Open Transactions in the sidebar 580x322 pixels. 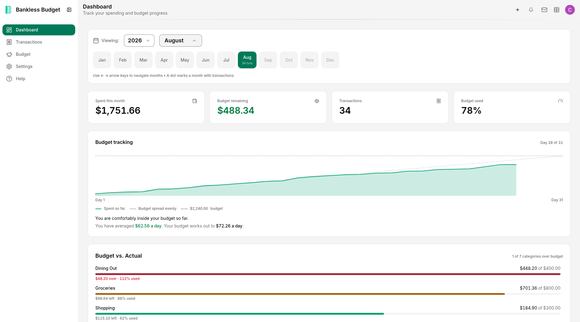click(39, 42)
